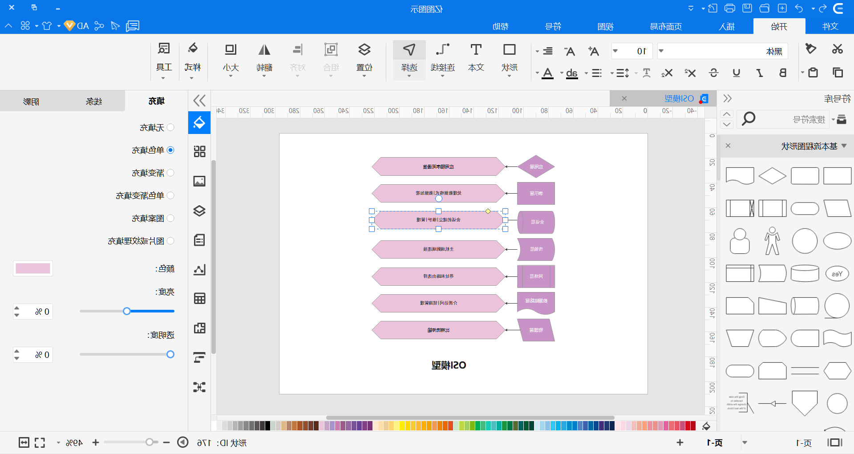Switch to the Shadow (阴影) panel tab
Image resolution: width=854 pixels, height=454 pixels.
click(31, 101)
